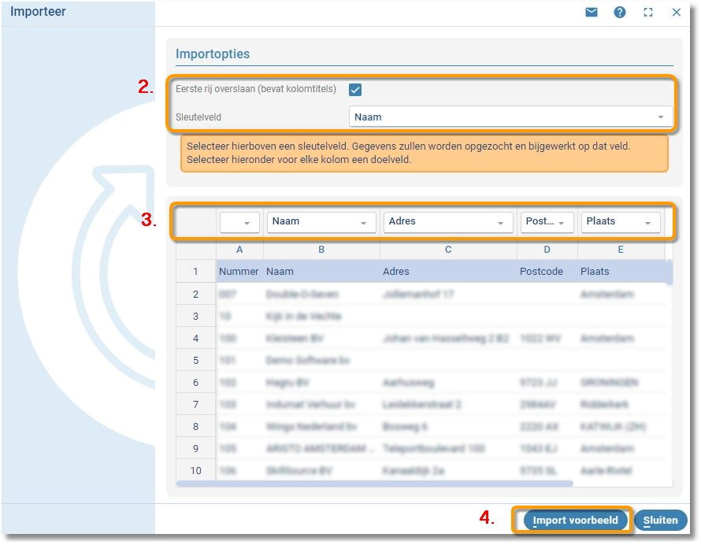Open the Plaats column target dropdown

pyautogui.click(x=621, y=222)
